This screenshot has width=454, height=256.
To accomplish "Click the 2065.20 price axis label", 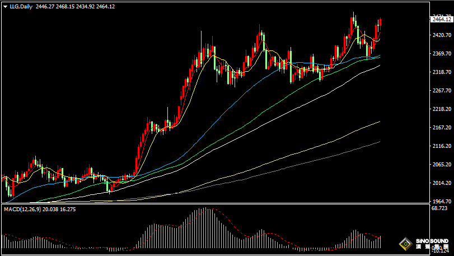I will pyautogui.click(x=442, y=165).
